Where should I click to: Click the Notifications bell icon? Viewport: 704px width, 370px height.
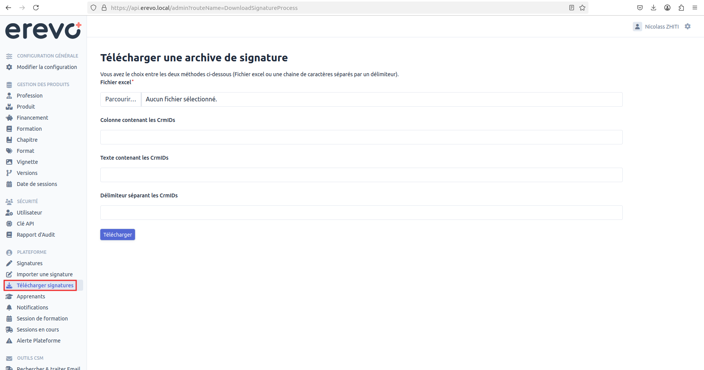9,308
